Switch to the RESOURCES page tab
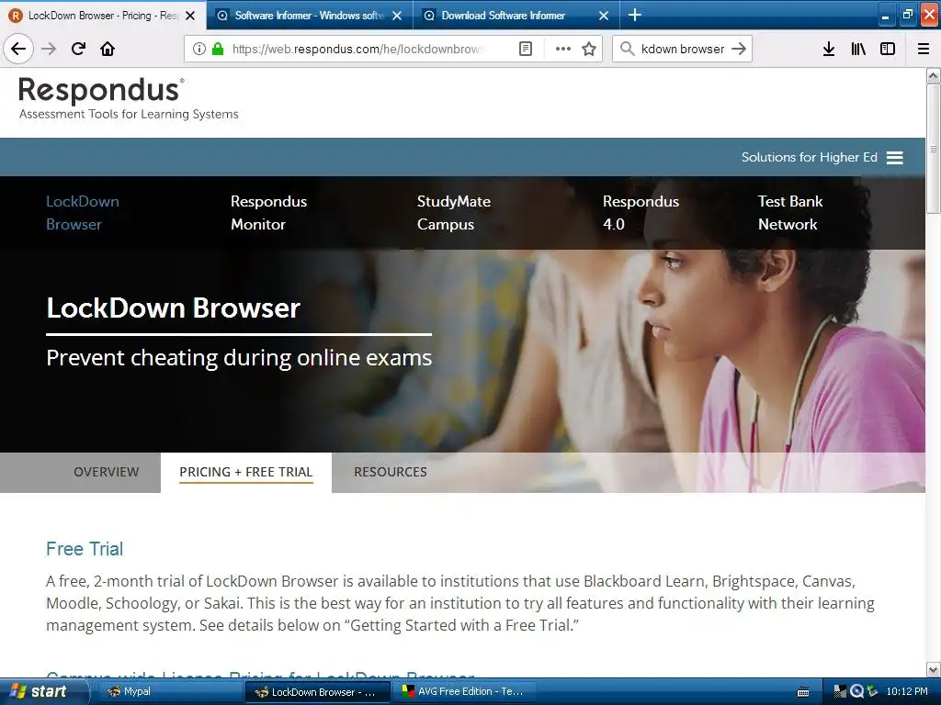The width and height of the screenshot is (941, 705). (x=391, y=472)
